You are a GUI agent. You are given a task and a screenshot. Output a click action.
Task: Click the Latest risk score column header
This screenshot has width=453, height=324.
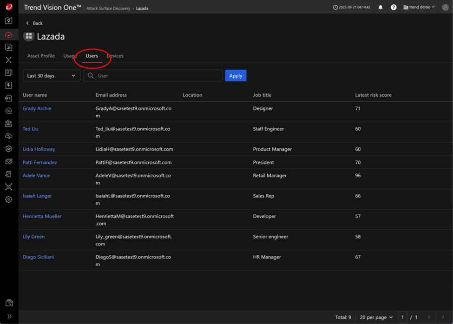(373, 95)
